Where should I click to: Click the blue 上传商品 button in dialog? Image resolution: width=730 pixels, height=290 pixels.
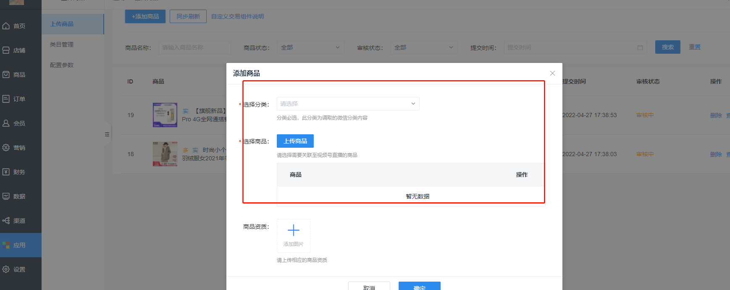click(295, 141)
